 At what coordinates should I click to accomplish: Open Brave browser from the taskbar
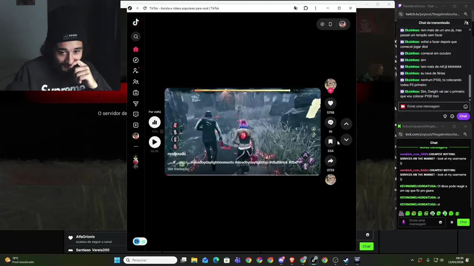pyautogui.click(x=292, y=260)
